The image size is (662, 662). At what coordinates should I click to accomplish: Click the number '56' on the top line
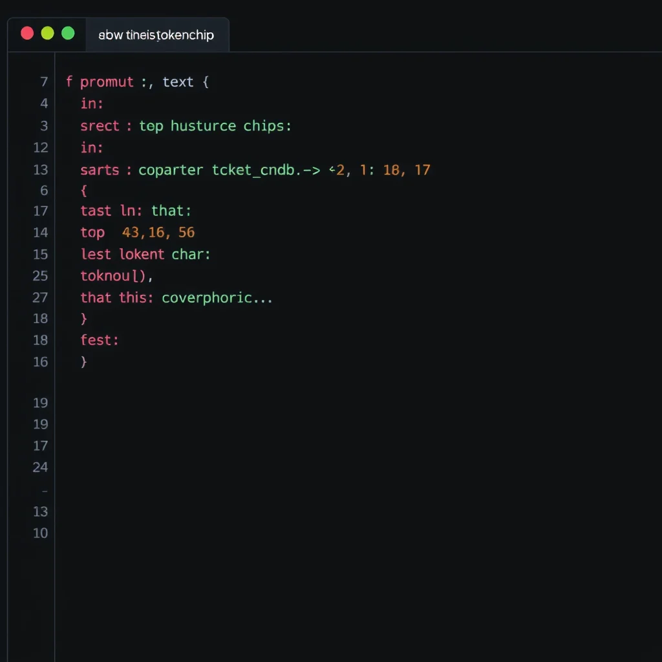click(x=187, y=232)
